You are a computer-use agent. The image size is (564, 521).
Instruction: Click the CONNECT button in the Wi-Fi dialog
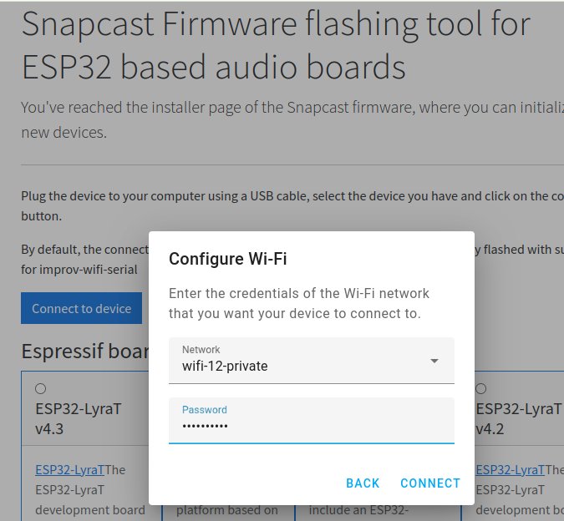pyautogui.click(x=430, y=483)
